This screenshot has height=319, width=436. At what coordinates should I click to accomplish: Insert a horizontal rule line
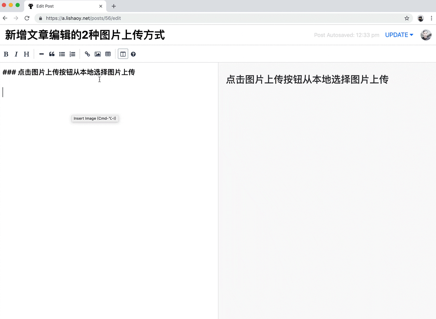(x=42, y=54)
